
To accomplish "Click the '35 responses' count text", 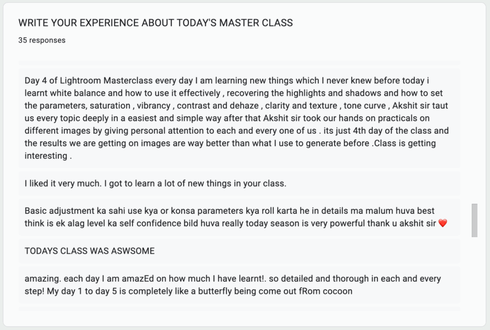I will point(42,40).
